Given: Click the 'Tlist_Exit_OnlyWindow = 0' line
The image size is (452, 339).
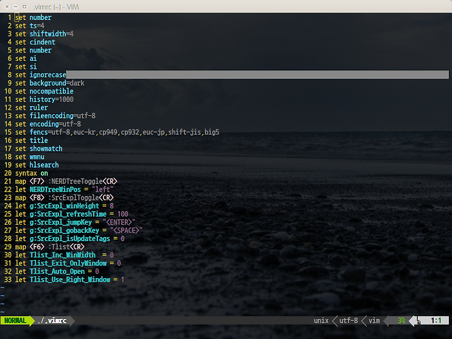Looking at the screenshot, I should (x=68, y=263).
